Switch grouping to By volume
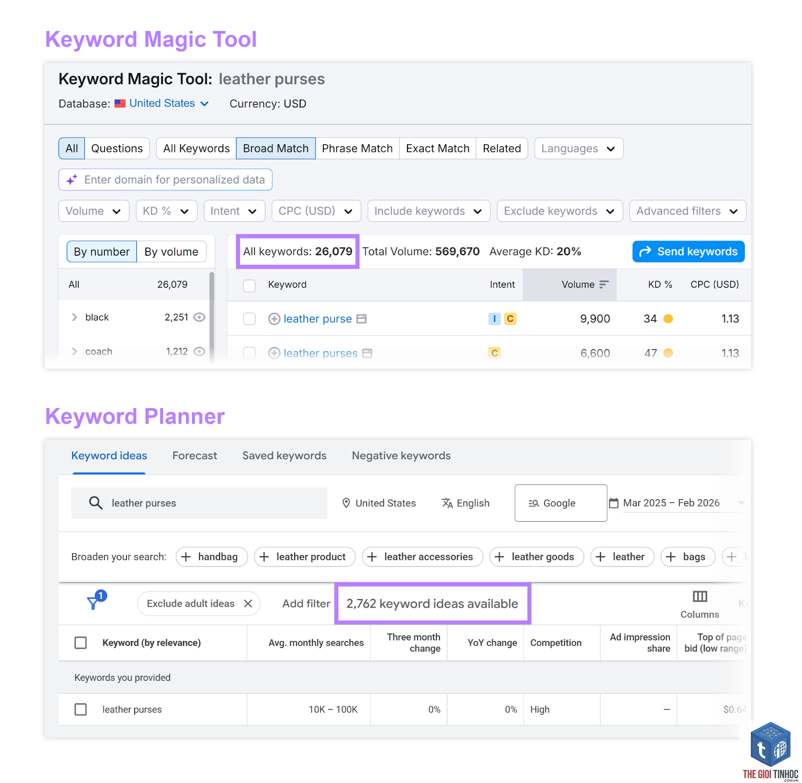The height and width of the screenshot is (783, 802). tap(171, 252)
